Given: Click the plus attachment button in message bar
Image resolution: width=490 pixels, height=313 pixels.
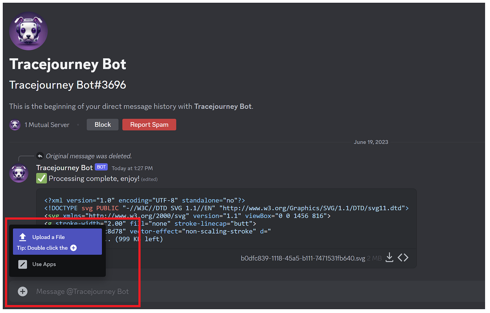Looking at the screenshot, I should 23,291.
